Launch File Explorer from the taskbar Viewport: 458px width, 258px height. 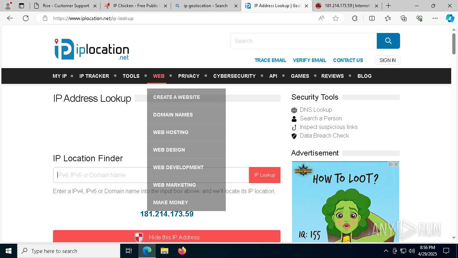coord(164,251)
